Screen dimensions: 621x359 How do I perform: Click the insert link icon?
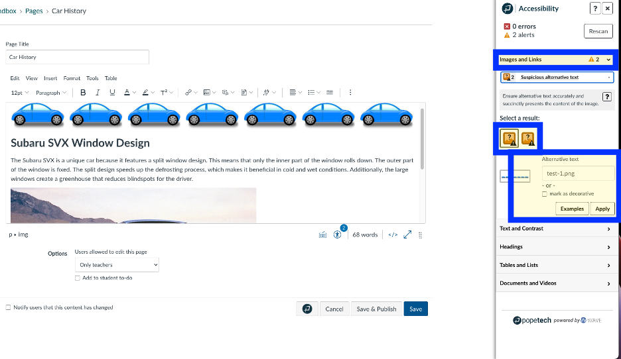pyautogui.click(x=188, y=93)
